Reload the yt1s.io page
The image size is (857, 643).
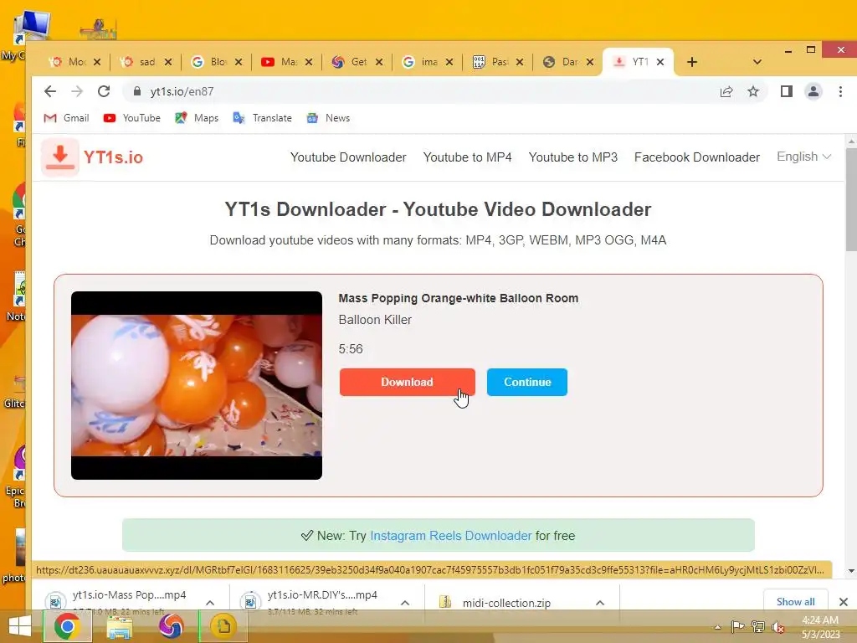[x=104, y=91]
